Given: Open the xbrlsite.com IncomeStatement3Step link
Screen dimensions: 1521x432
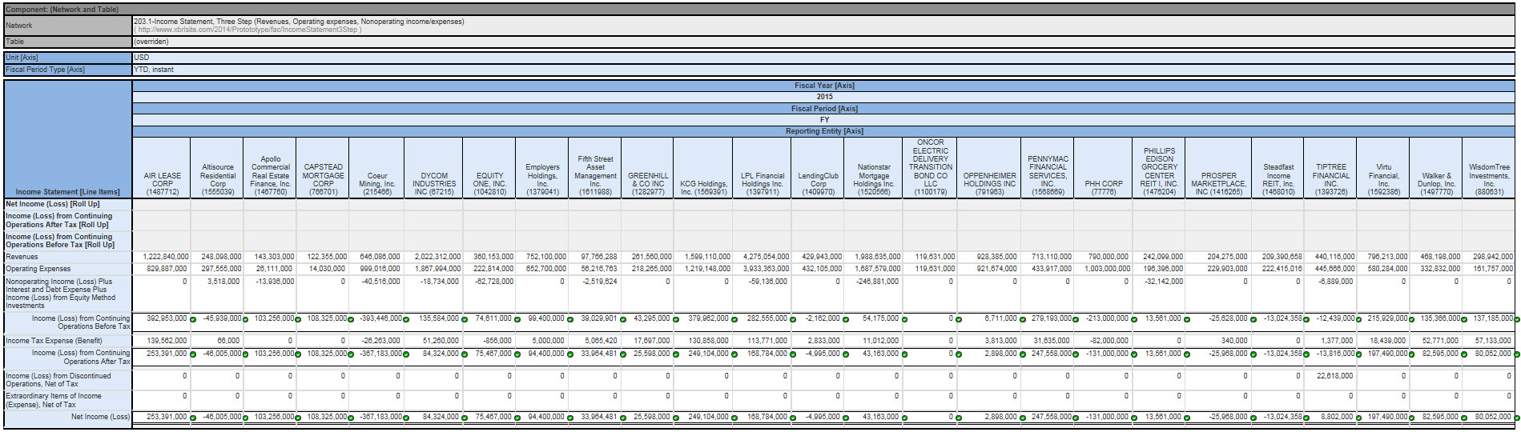Looking at the screenshot, I should coord(249,30).
